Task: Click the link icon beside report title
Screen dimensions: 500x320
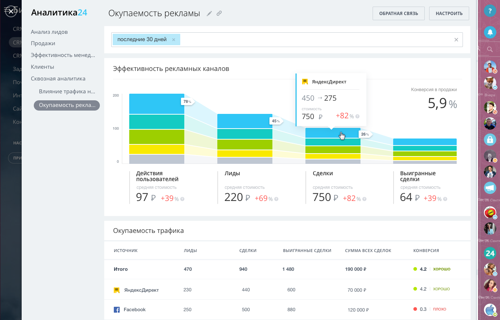Action: click(x=219, y=14)
